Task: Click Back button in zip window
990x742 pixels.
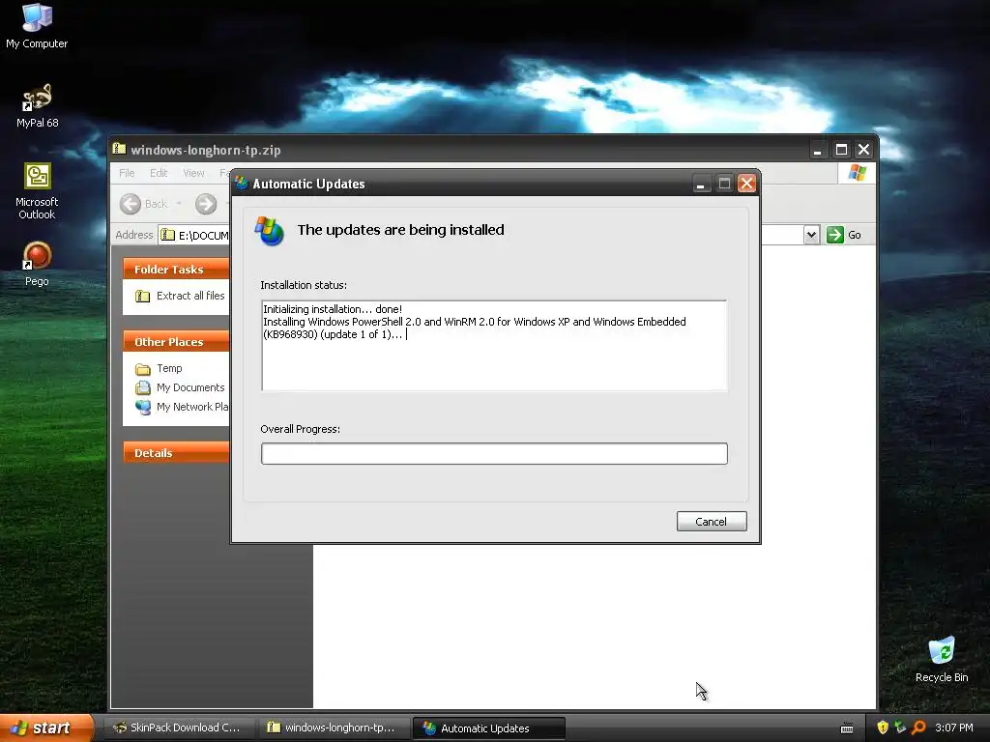Action: (144, 204)
